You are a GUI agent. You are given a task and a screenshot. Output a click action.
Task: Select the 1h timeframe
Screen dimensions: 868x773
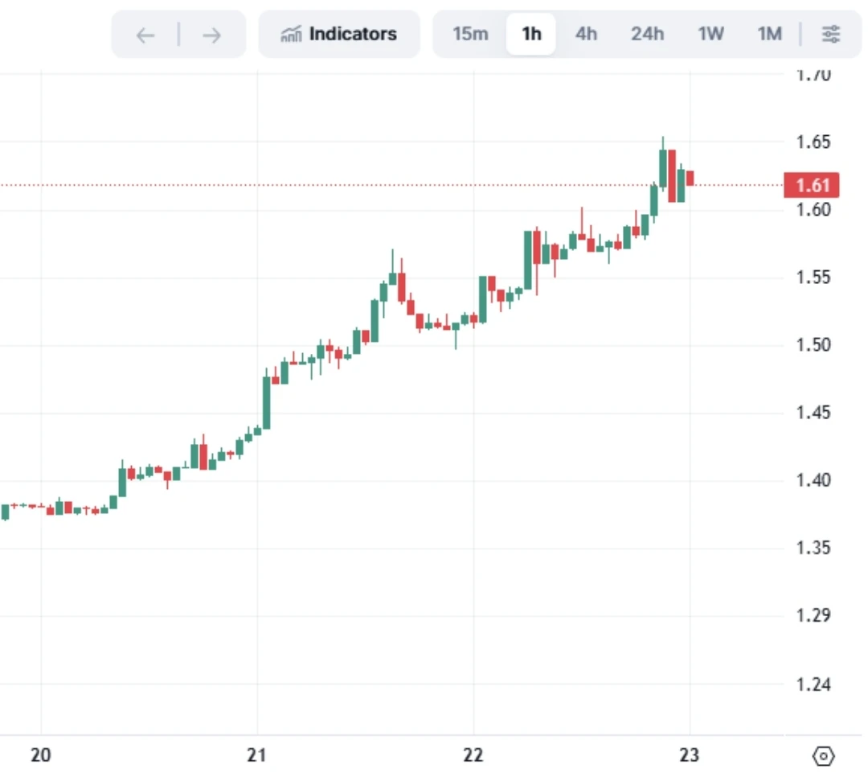pos(531,34)
